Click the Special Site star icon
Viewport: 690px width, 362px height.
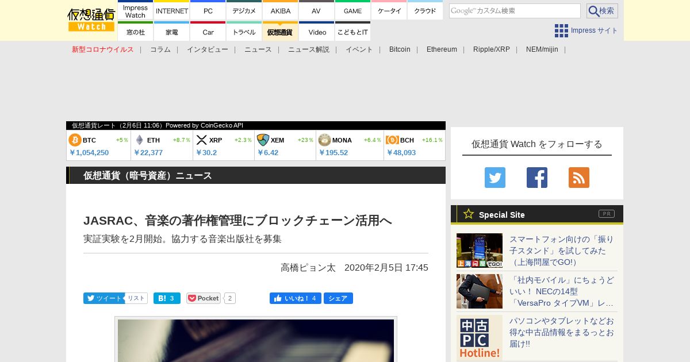coord(469,214)
